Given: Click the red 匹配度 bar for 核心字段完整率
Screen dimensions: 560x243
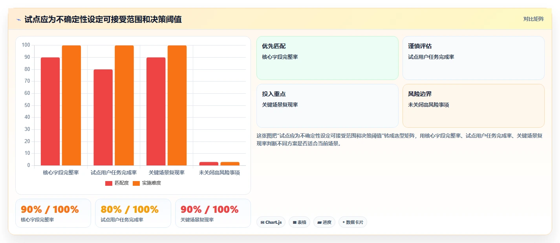Looking at the screenshot, I should pyautogui.click(x=50, y=111).
